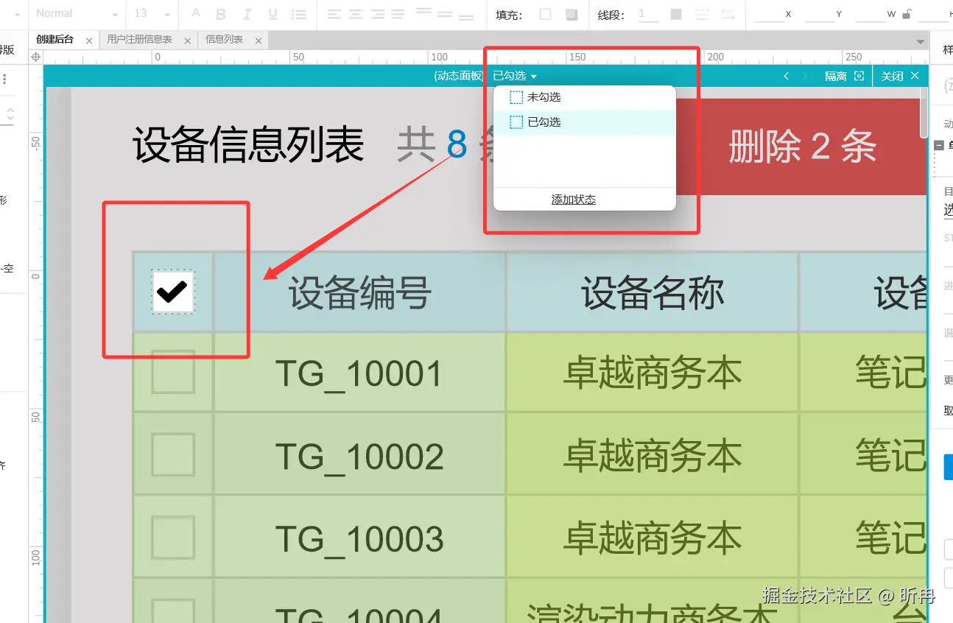Align text center
The image size is (953, 623).
tap(356, 14)
